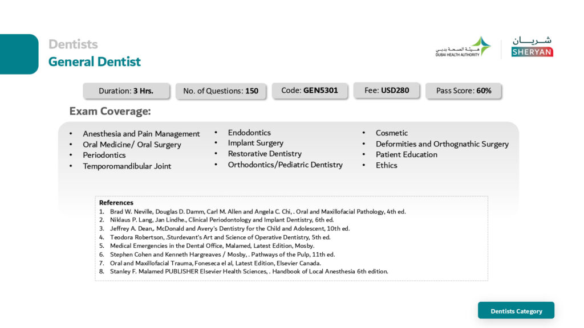The height and width of the screenshot is (328, 584).
Task: Select the Ethics topic
Action: (x=386, y=165)
